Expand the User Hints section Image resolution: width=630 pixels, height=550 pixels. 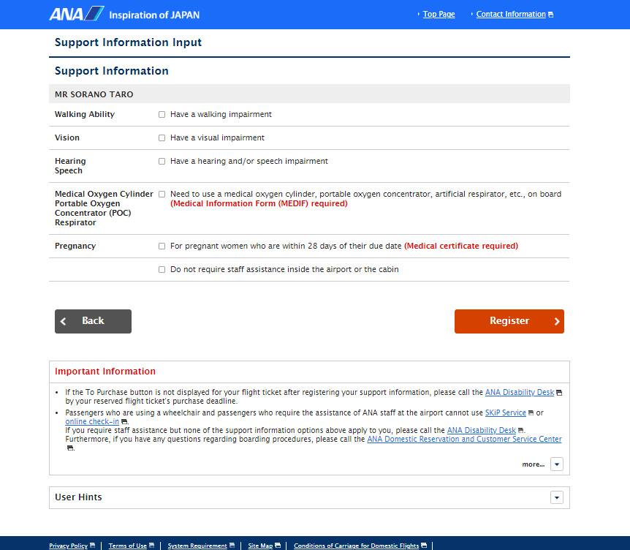tap(557, 498)
